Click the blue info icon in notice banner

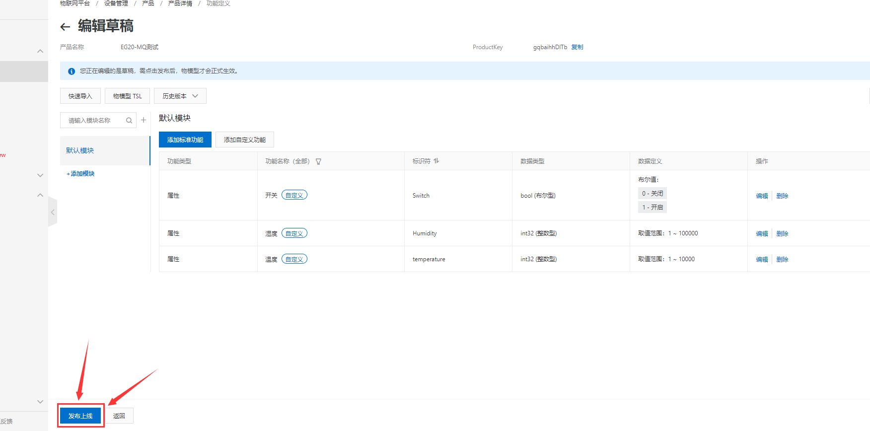[x=72, y=71]
